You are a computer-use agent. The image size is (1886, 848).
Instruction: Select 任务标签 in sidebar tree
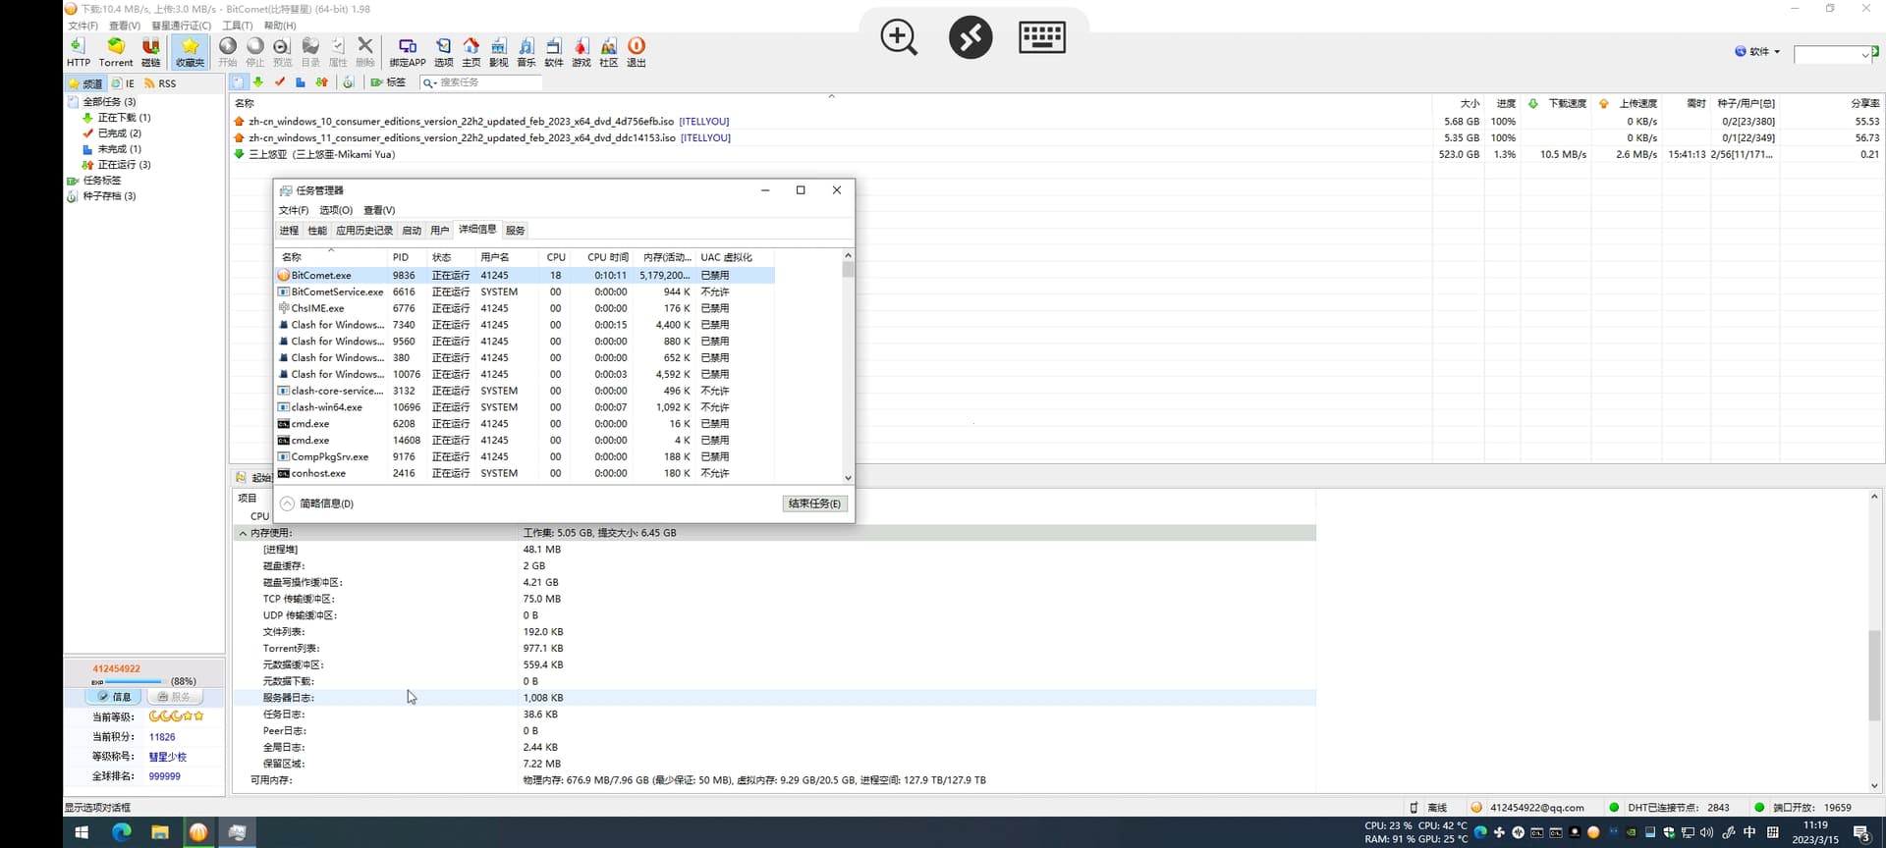pos(94,181)
